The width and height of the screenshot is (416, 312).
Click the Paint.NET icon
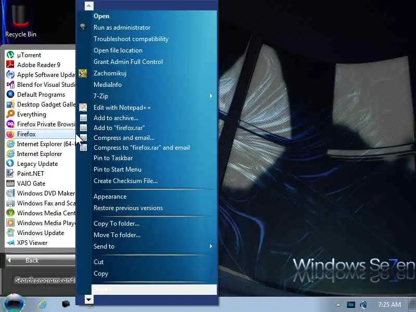[x=10, y=174]
